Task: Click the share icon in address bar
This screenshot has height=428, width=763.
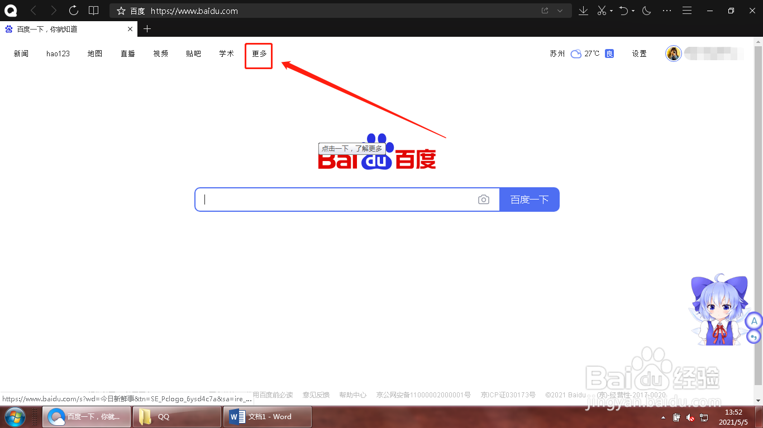Action: (545, 11)
